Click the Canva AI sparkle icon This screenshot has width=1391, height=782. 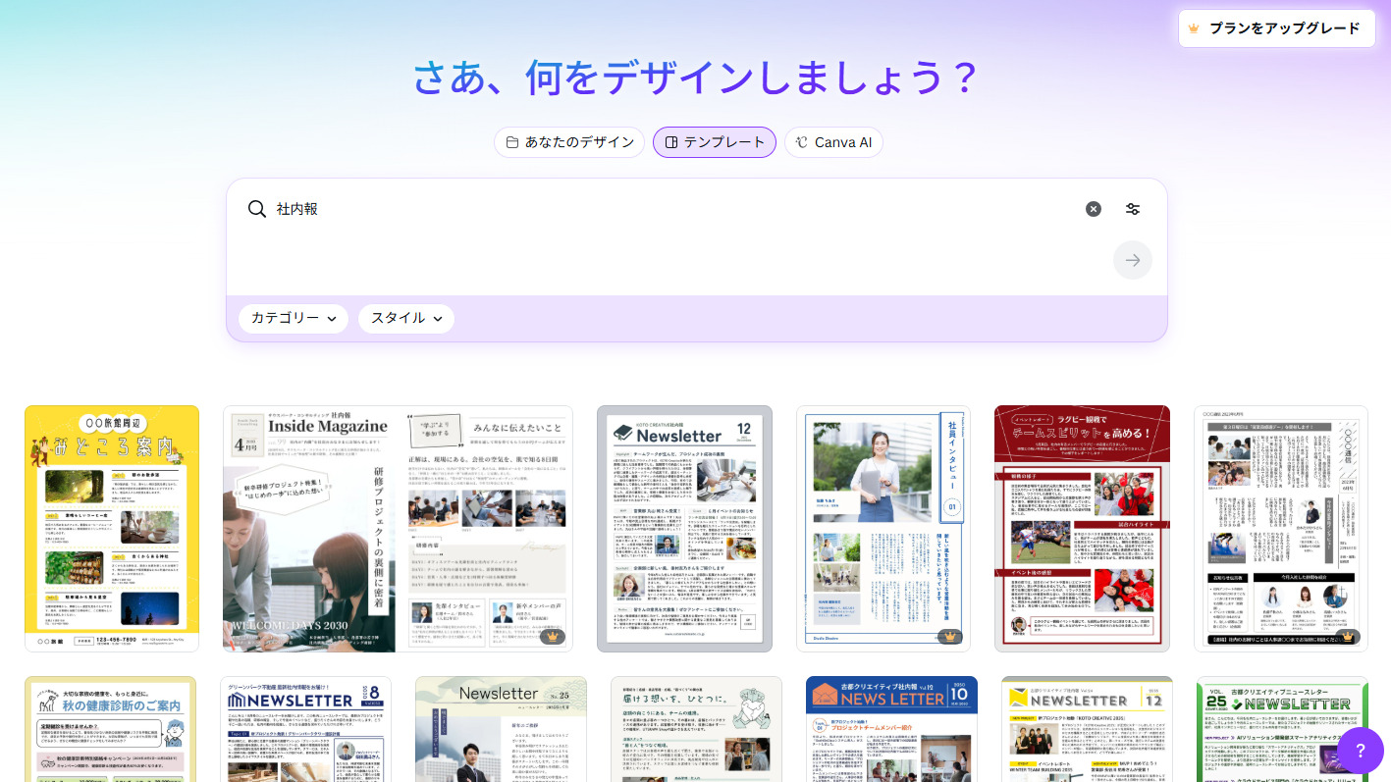(x=801, y=142)
